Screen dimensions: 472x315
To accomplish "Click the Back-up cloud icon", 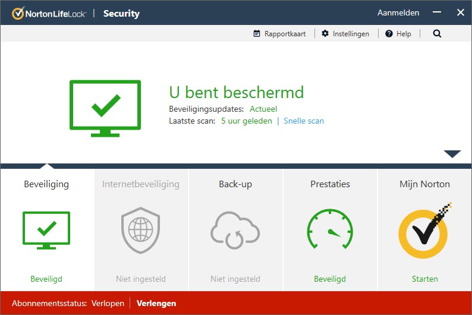I will tap(235, 230).
